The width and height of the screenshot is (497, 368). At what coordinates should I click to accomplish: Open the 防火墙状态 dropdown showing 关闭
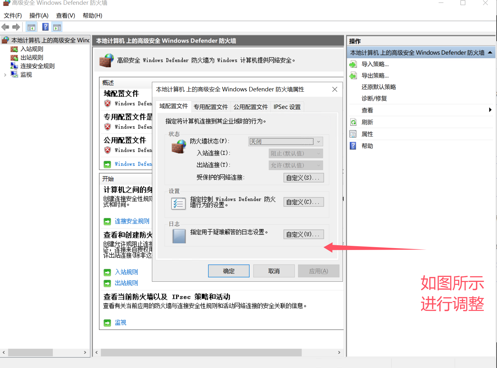point(285,141)
